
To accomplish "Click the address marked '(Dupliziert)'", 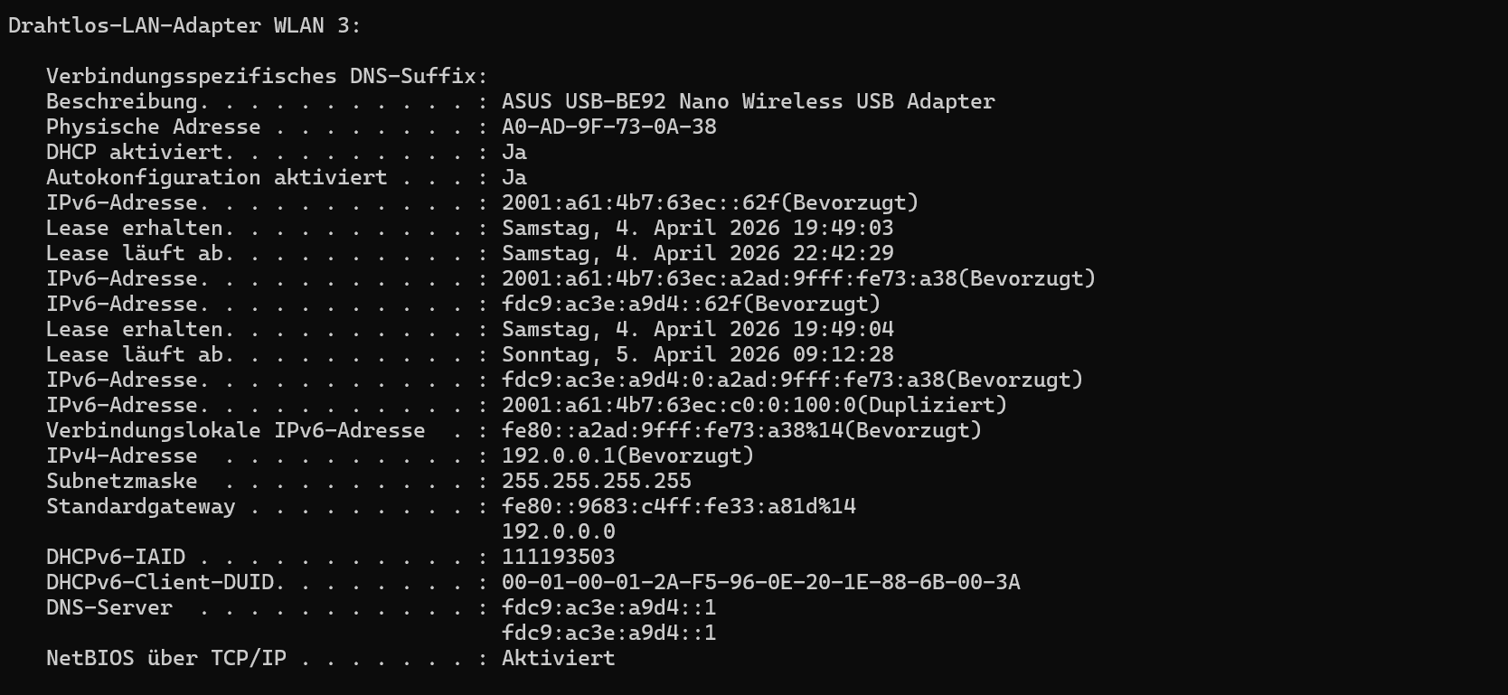I will point(754,406).
